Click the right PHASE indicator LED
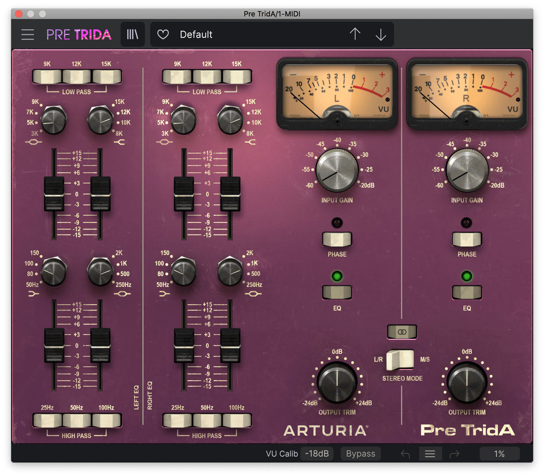544x476 pixels. tap(466, 222)
